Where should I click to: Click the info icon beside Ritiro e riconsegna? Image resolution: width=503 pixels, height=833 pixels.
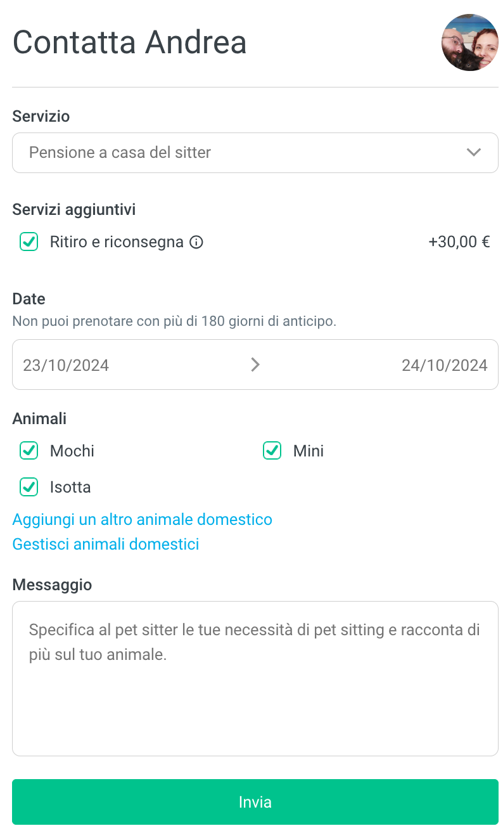(197, 242)
